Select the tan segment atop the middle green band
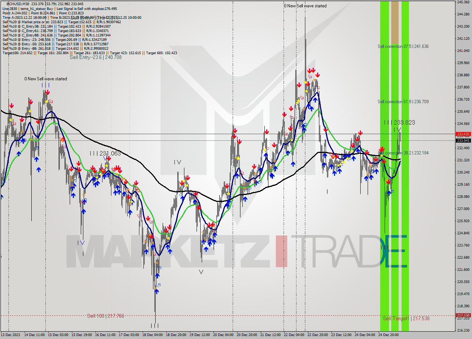The width and height of the screenshot is (472, 339). tap(395, 22)
